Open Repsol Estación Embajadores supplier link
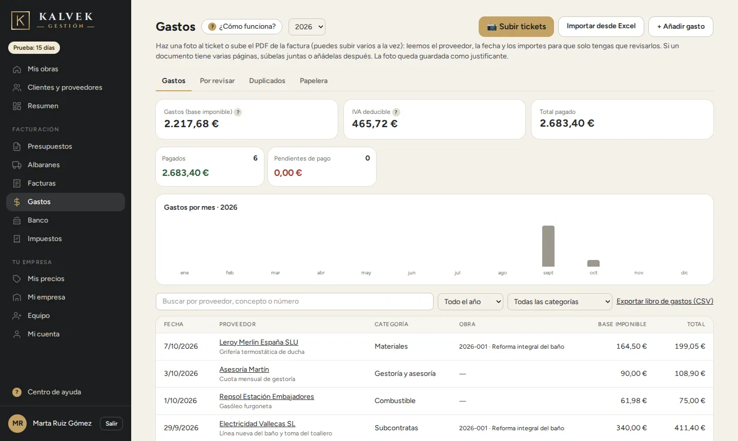The image size is (738, 441). (x=266, y=396)
